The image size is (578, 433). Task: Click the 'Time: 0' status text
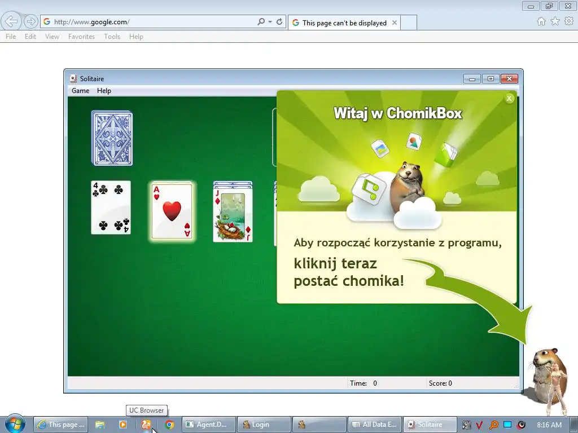click(x=364, y=383)
